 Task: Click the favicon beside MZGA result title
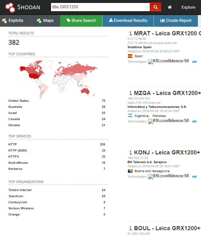pyautogui.click(x=130, y=93)
